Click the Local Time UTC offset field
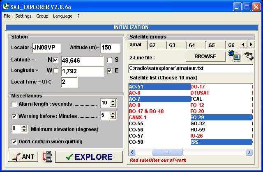 click(x=69, y=82)
